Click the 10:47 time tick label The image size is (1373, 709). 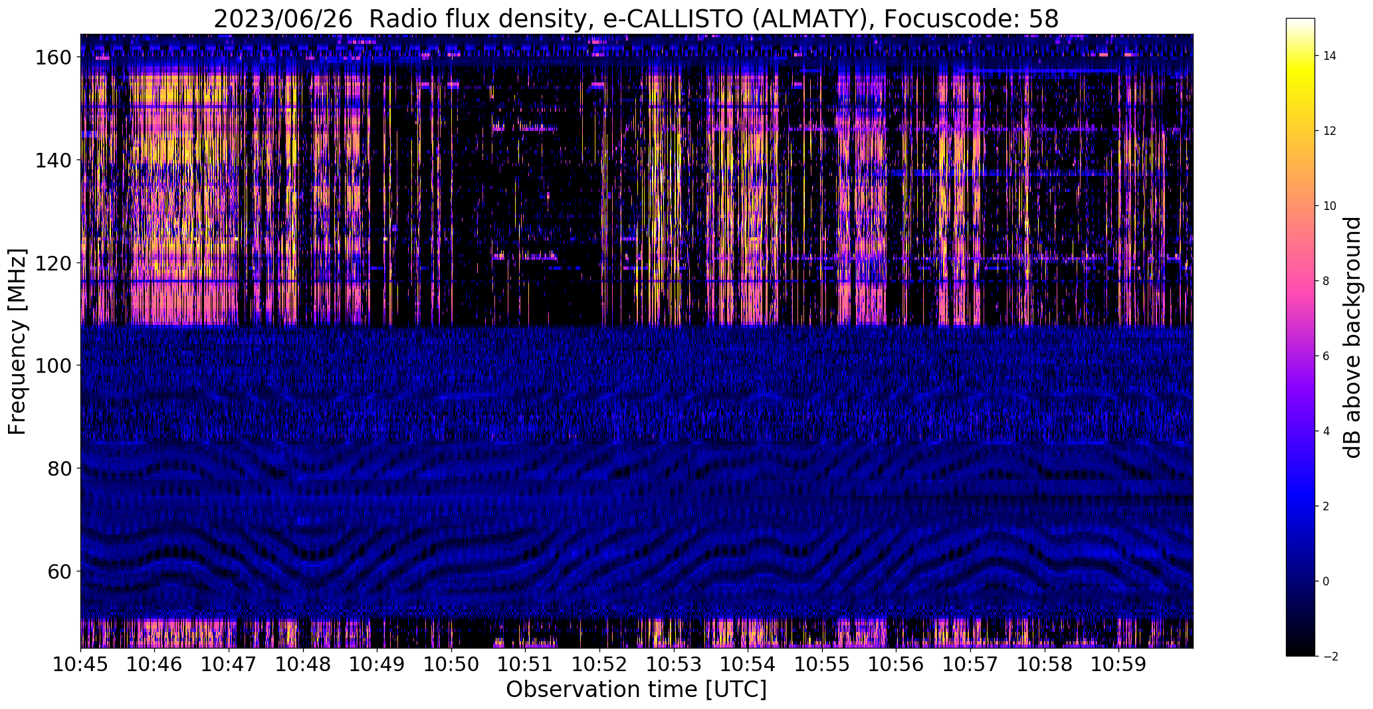point(229,664)
